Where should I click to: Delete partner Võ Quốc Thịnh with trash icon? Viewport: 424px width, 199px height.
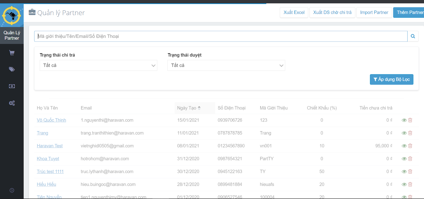pos(410,120)
